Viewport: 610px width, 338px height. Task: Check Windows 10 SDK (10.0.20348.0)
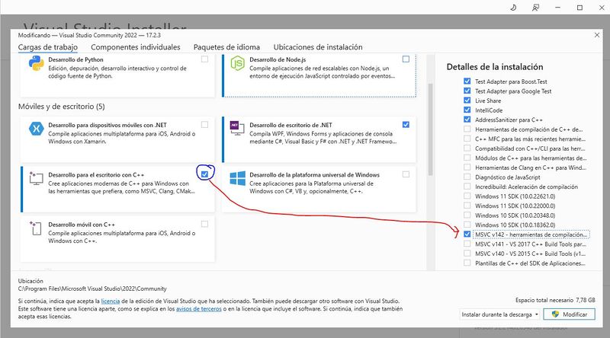(x=467, y=215)
